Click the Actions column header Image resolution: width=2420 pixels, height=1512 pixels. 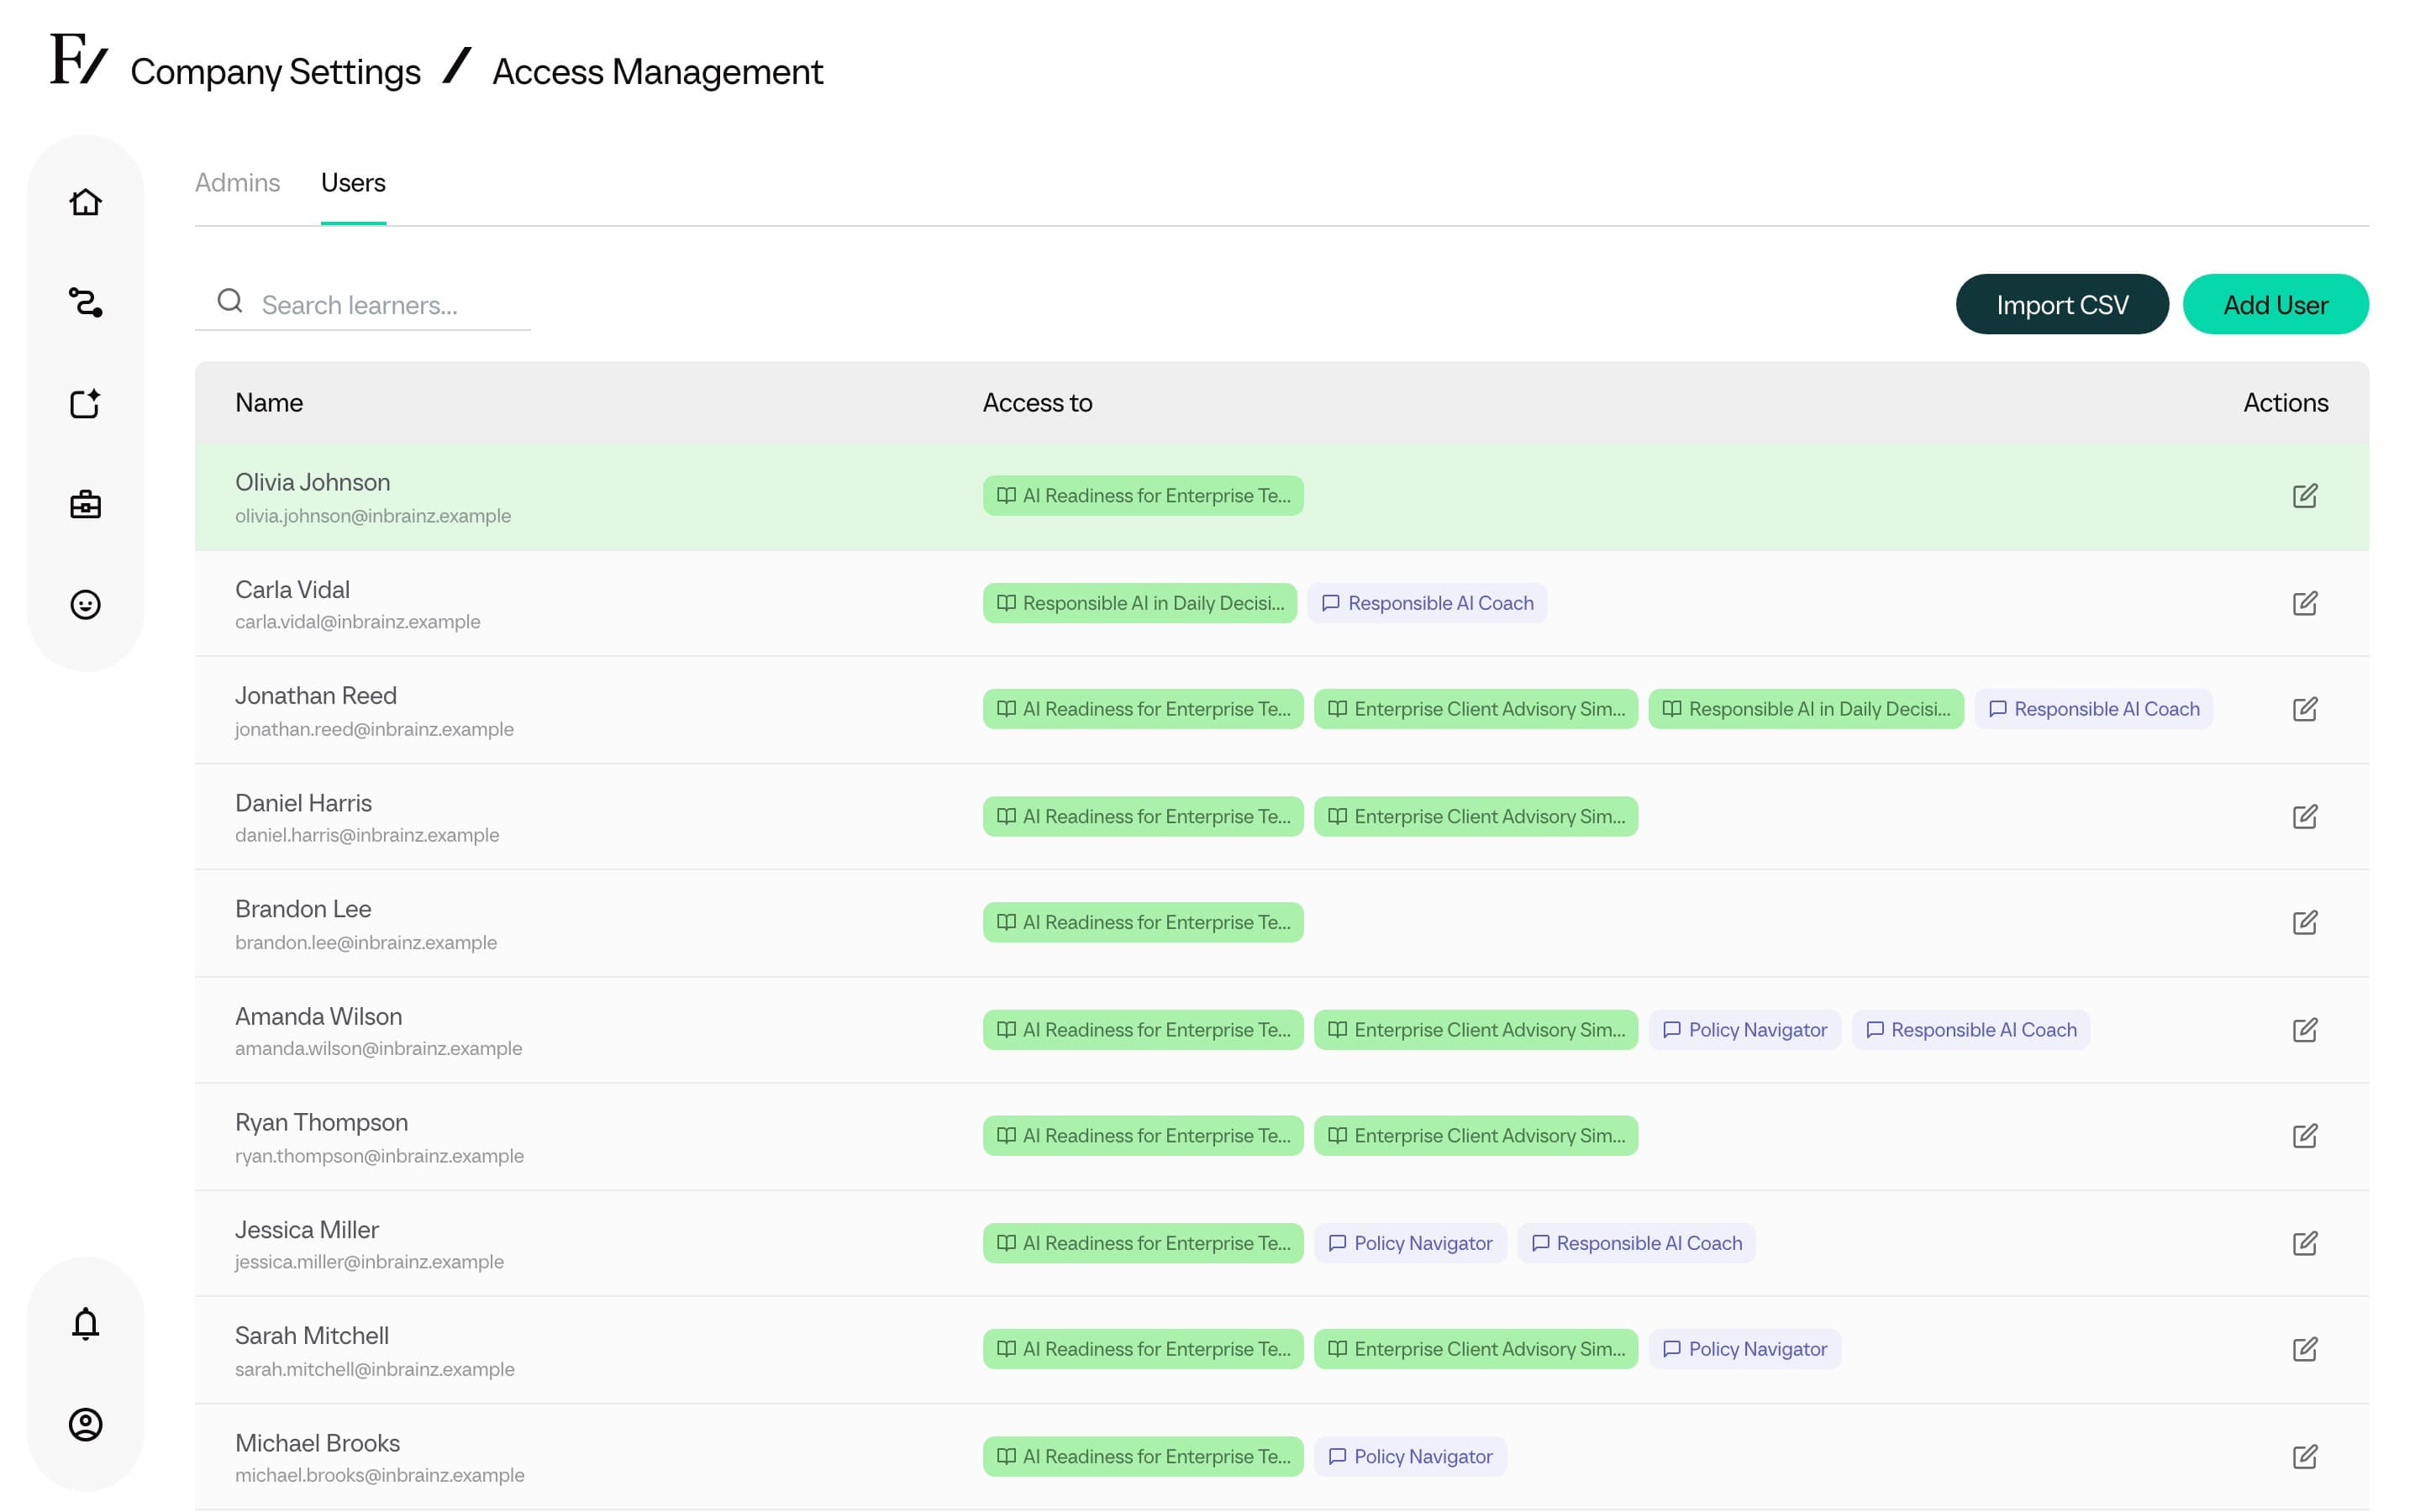(2285, 403)
